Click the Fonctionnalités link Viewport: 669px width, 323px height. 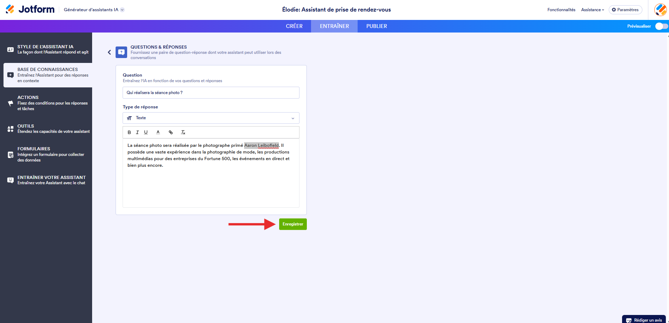pyautogui.click(x=561, y=10)
